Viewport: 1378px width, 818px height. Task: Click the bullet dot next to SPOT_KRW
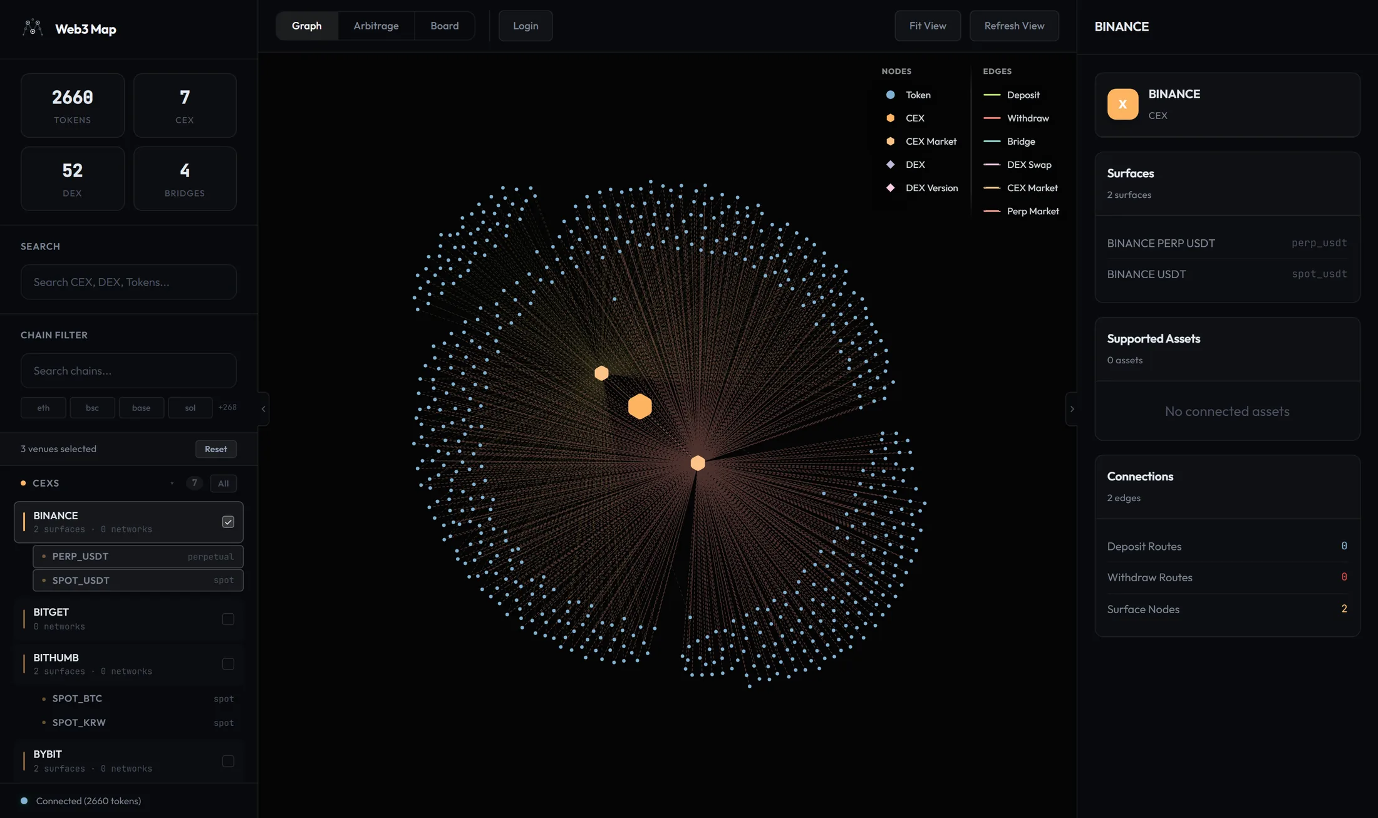(43, 722)
